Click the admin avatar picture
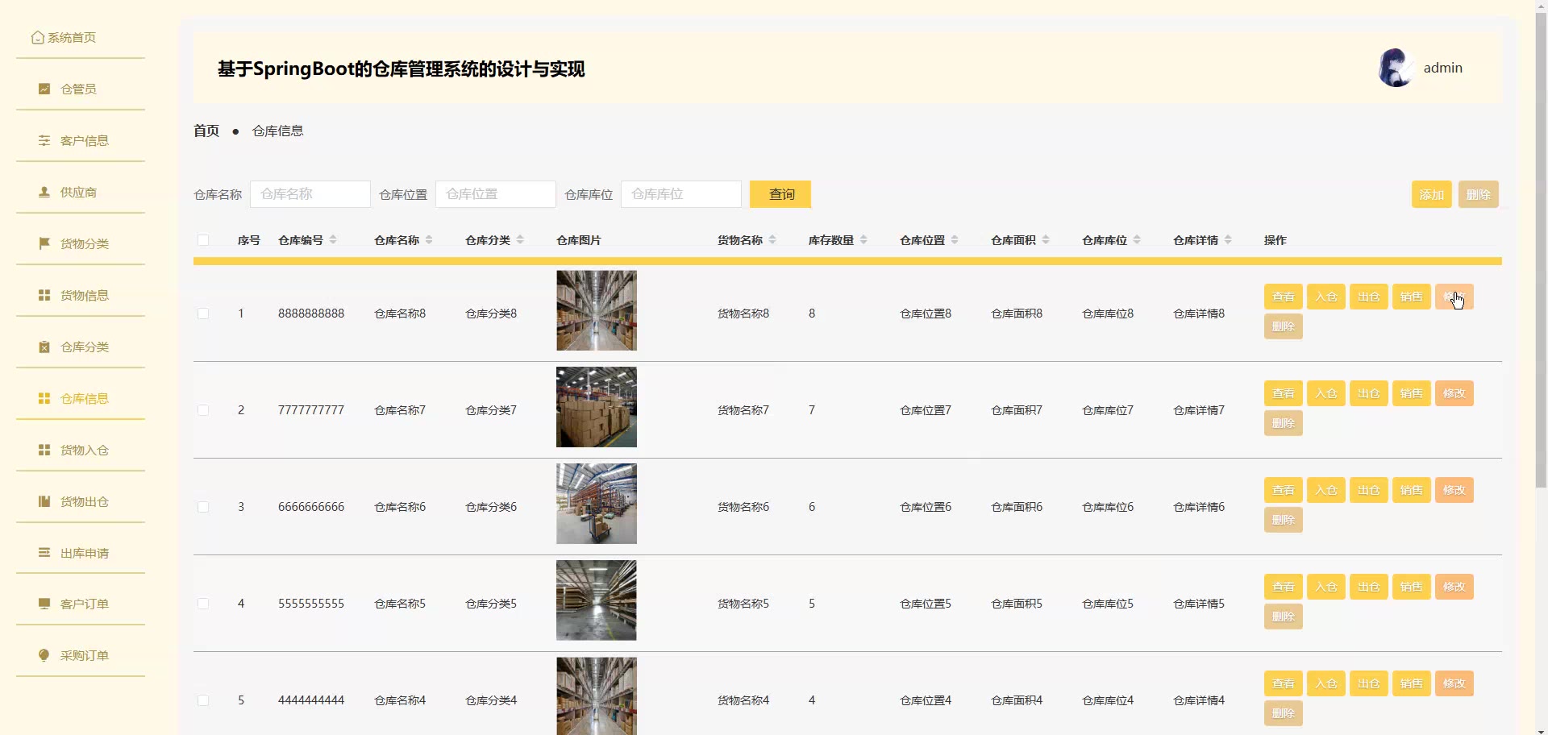This screenshot has height=735, width=1548. (1396, 69)
